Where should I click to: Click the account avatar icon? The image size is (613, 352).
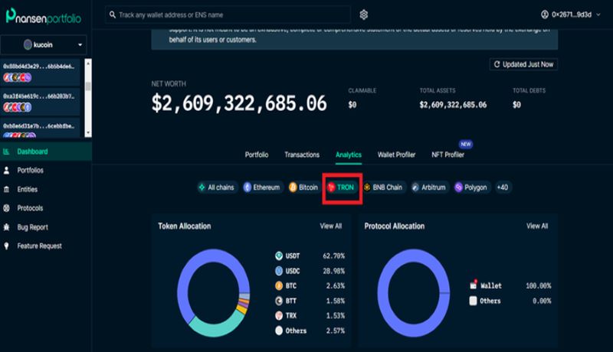[545, 15]
